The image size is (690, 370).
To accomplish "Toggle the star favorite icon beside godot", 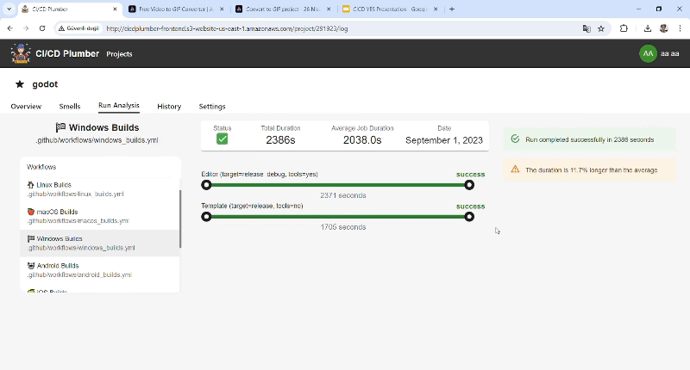I will (x=19, y=84).
